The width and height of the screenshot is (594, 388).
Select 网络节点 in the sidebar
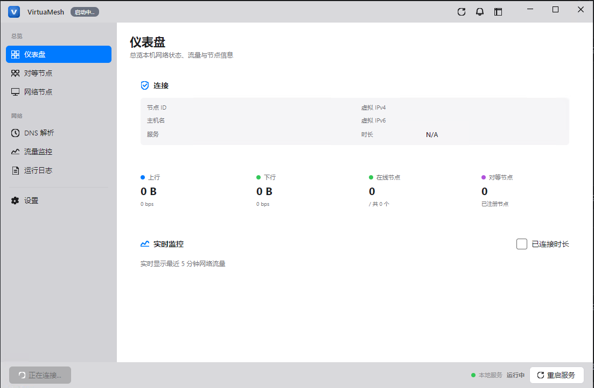[x=59, y=92]
